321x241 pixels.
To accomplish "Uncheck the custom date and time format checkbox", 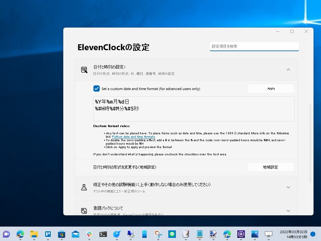I will tap(97, 88).
